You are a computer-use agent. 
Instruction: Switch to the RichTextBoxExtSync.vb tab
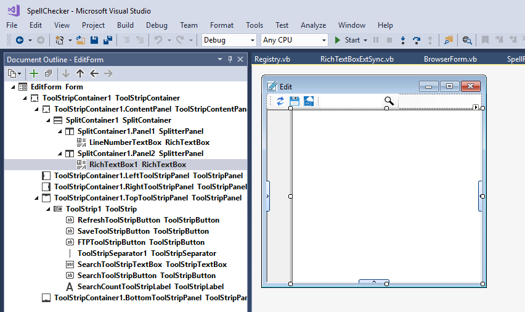click(x=357, y=59)
